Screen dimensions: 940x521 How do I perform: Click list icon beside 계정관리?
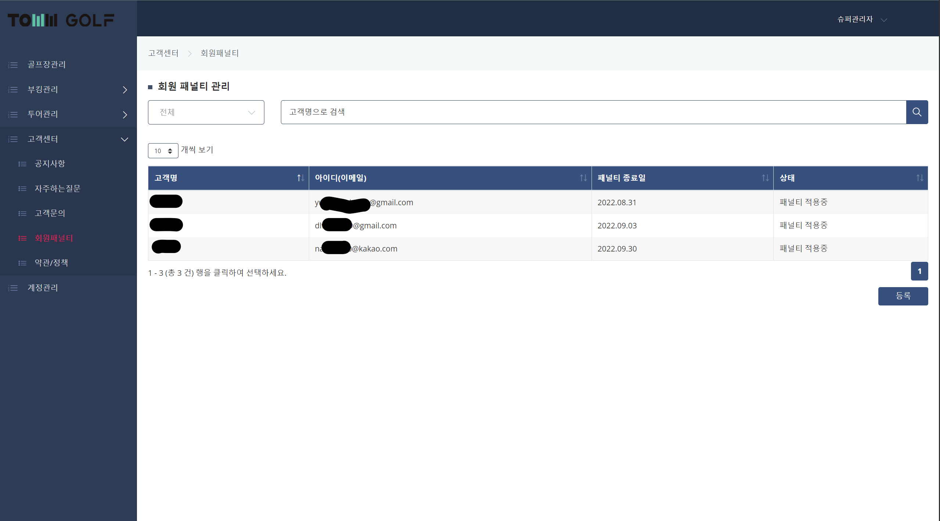click(x=13, y=288)
